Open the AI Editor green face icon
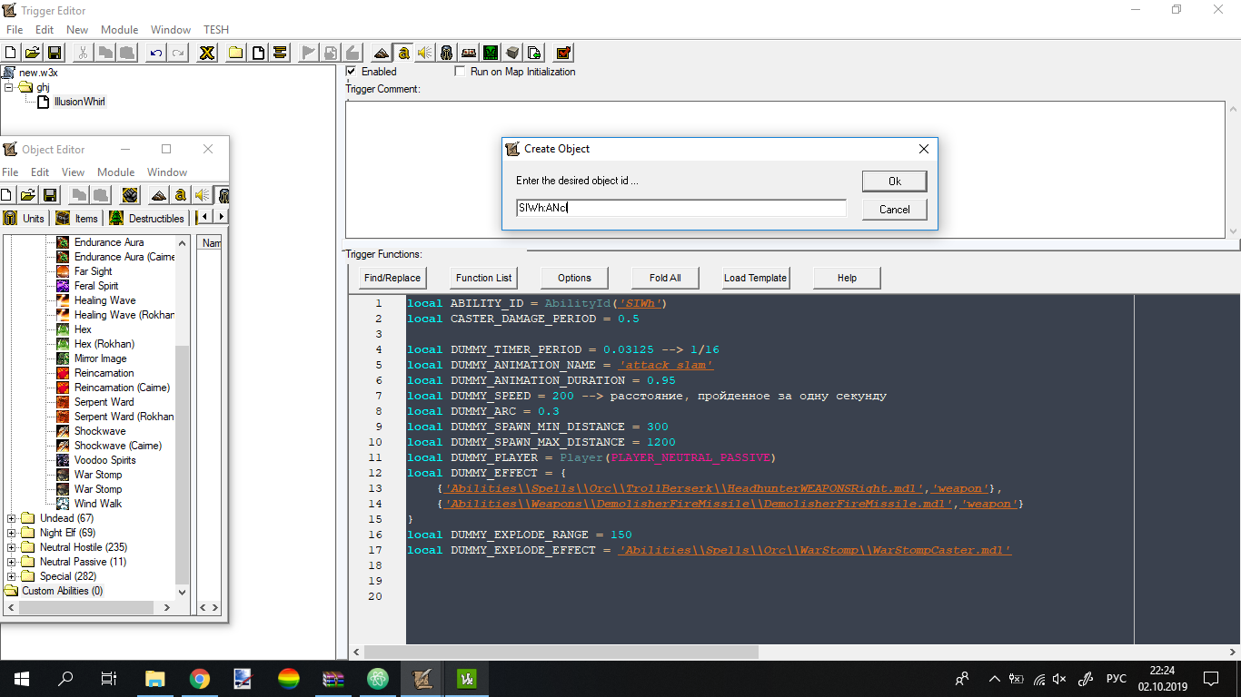 click(491, 53)
